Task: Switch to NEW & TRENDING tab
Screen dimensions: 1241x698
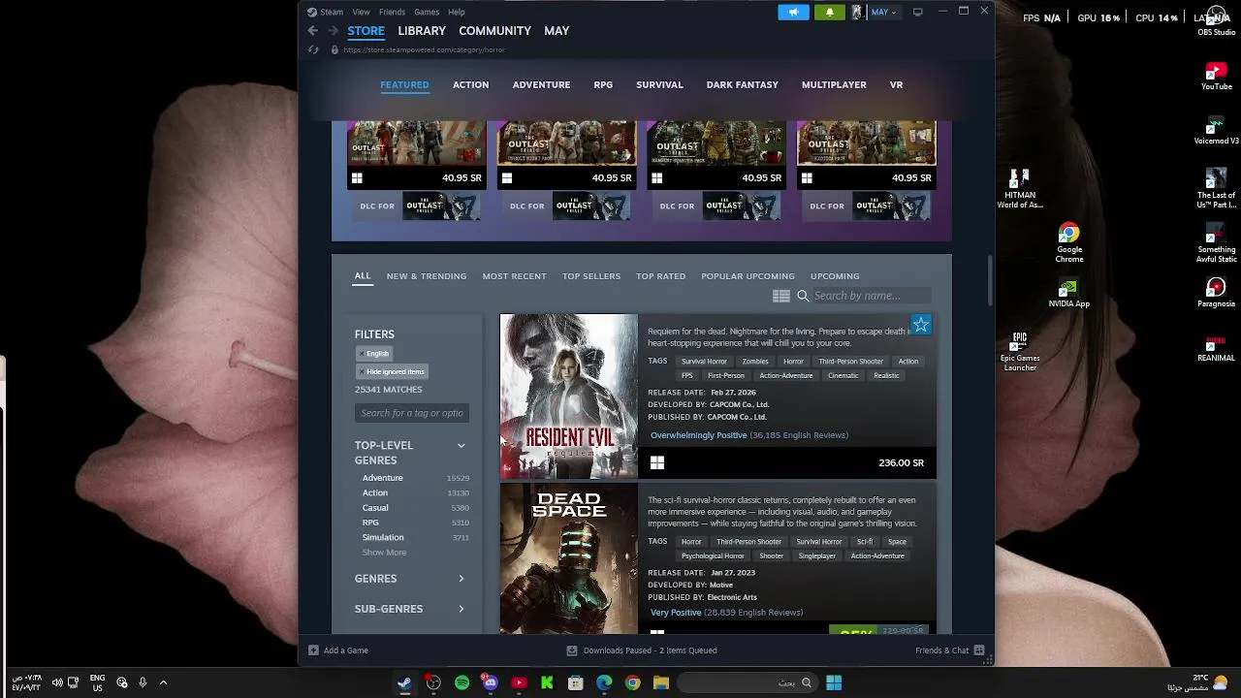Action: 427,276
